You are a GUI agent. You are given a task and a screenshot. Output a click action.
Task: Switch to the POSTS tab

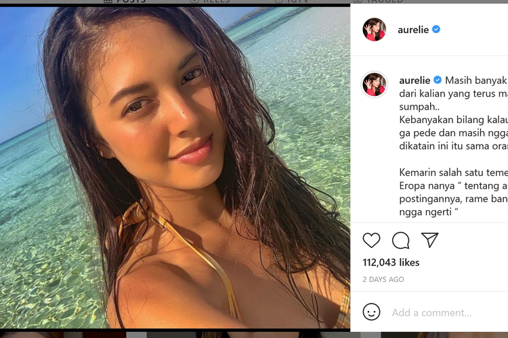click(x=125, y=1)
